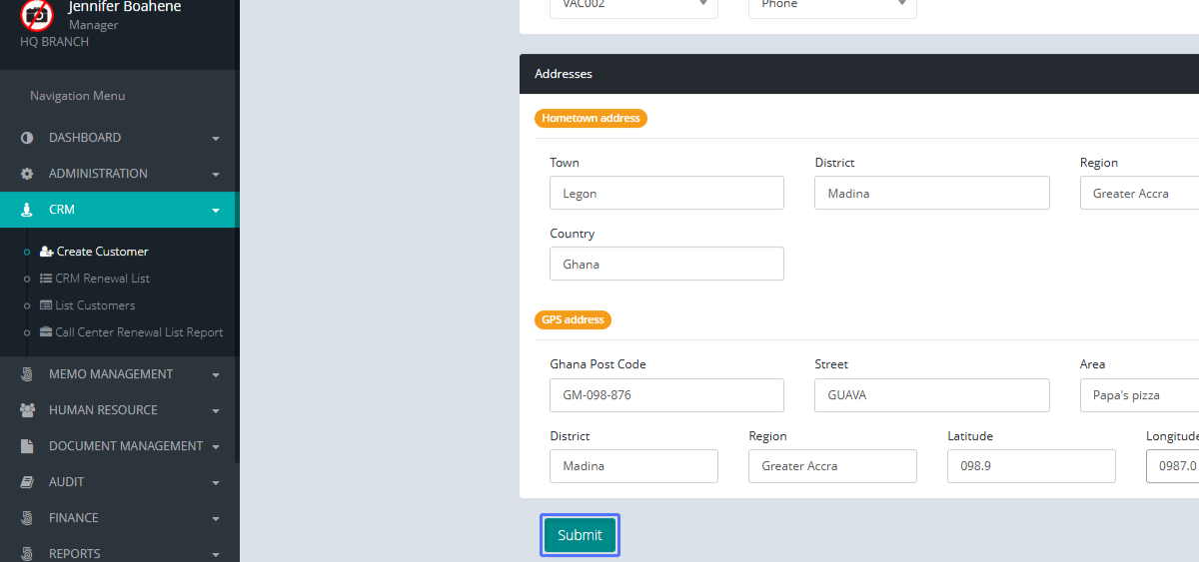Click the Human Resource people icon
This screenshot has height=562, width=1199.
[x=27, y=410]
